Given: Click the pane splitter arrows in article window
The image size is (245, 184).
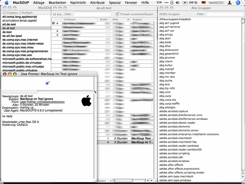Looking at the screenshot, I should point(95,92).
